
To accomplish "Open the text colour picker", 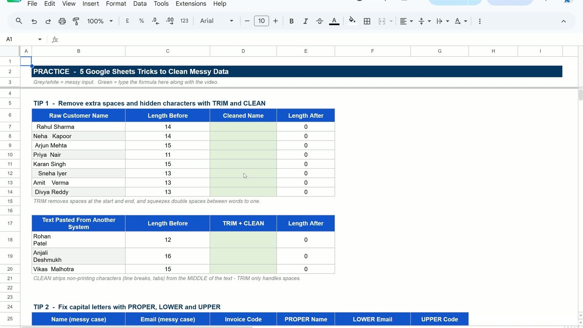I will (x=334, y=21).
